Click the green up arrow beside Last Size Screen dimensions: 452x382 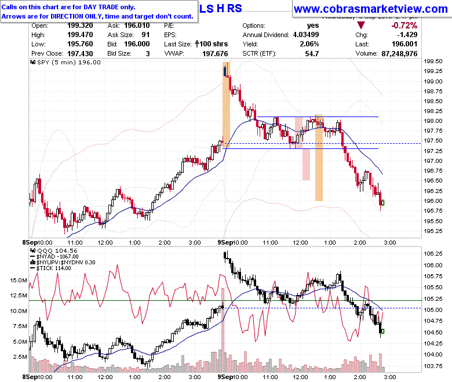point(197,44)
